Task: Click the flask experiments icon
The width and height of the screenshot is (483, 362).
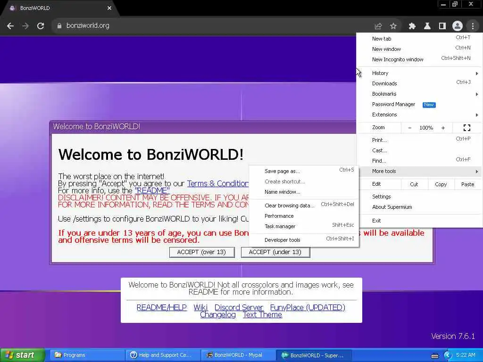Action: coord(427,26)
